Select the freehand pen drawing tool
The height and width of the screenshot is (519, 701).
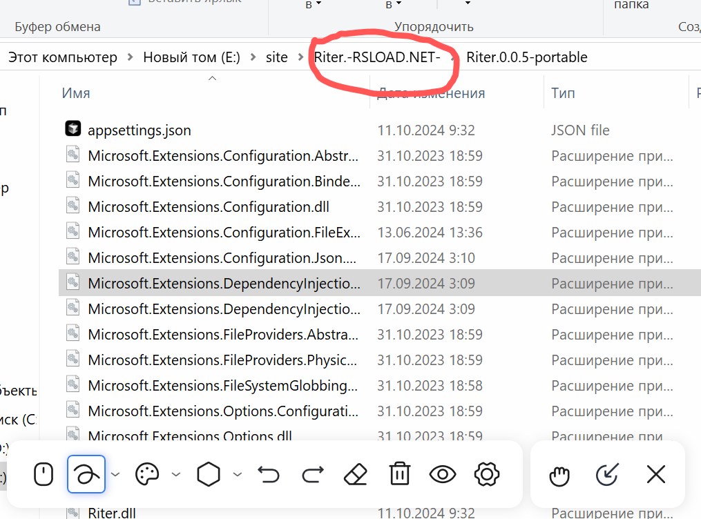tap(86, 474)
